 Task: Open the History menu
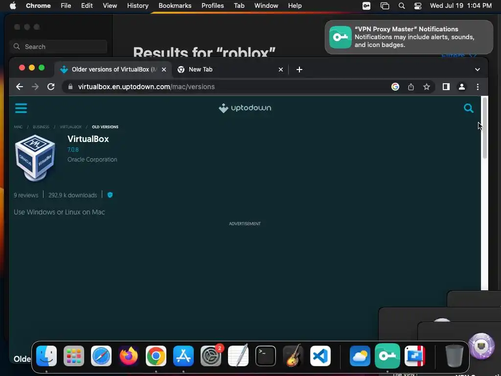137,6
